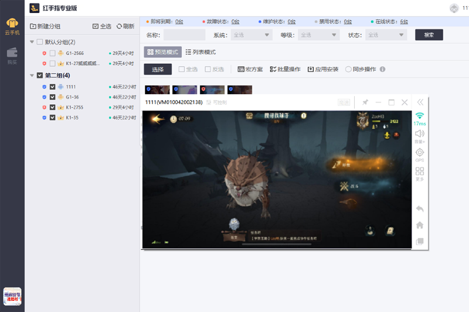Image resolution: width=469 pixels, height=312 pixels.
Task: Open the 购买 wallet sidebar icon
Action: pyautogui.click(x=12, y=56)
